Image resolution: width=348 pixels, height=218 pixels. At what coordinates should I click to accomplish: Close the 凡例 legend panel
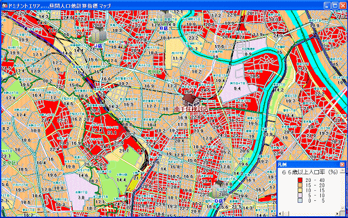coord(342,164)
